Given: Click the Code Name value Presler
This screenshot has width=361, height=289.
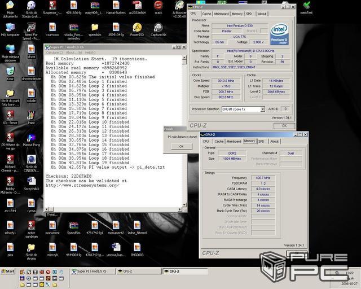Looking at the screenshot, I should [x=227, y=31].
